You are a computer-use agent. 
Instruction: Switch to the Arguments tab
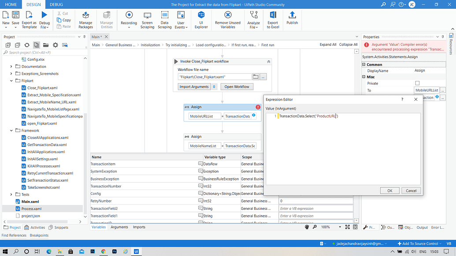(x=119, y=227)
